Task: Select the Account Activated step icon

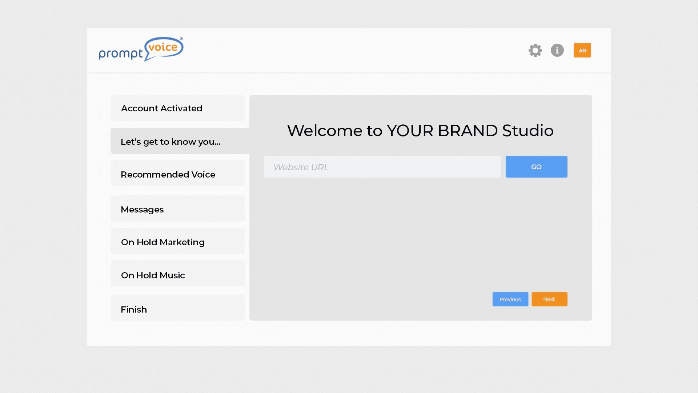Action: click(x=177, y=108)
